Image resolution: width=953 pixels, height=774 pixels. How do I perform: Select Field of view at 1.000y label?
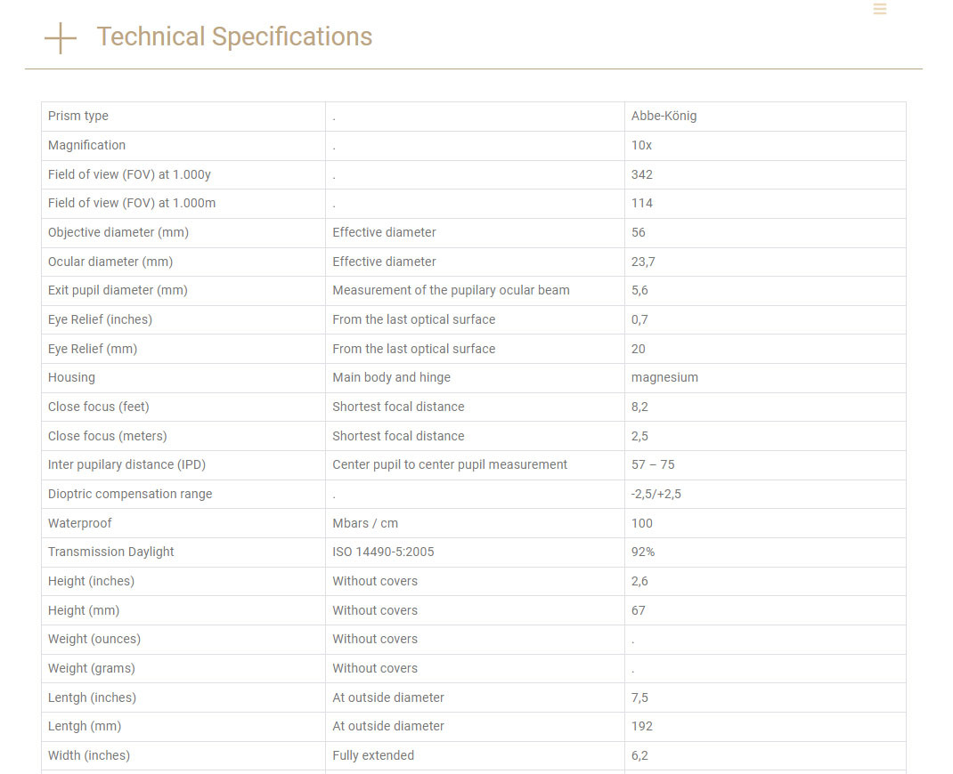(x=129, y=174)
